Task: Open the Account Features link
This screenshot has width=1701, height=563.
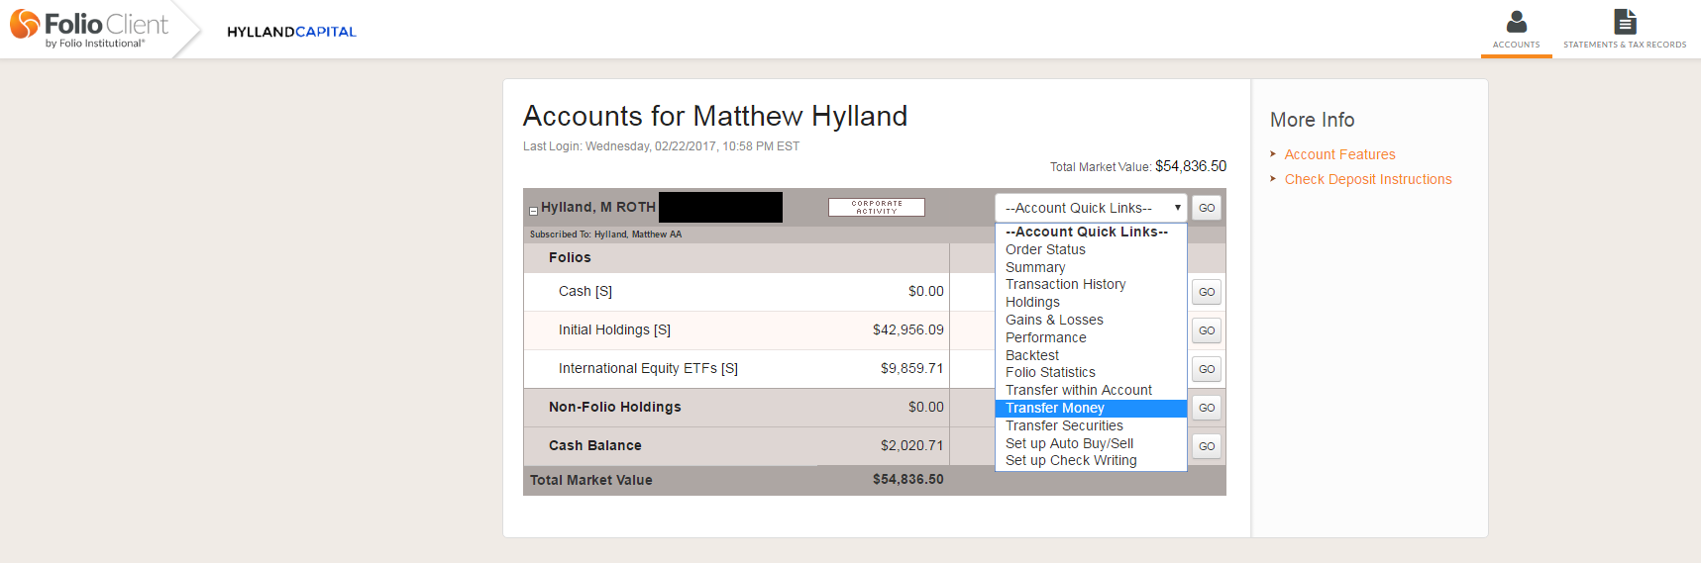Action: (1339, 154)
